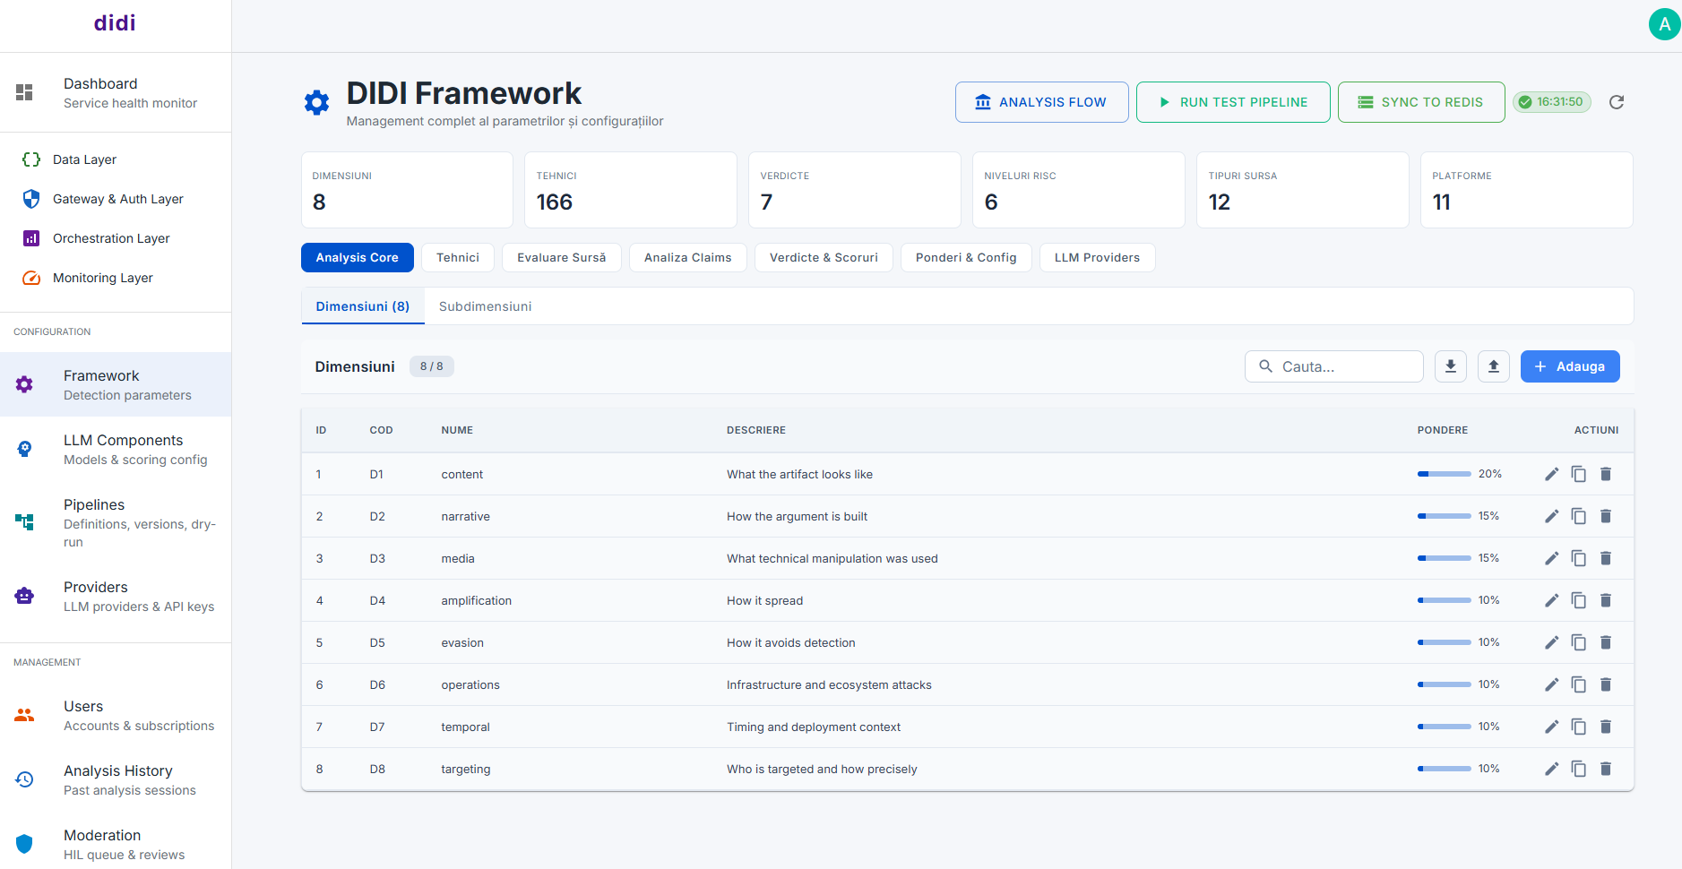The image size is (1682, 869).
Task: Open Providers LLM & API keys
Action: click(116, 596)
